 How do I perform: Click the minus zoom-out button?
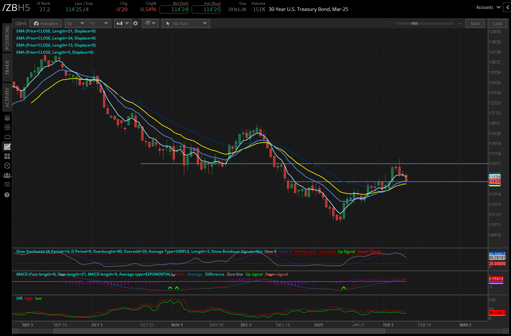click(x=390, y=24)
